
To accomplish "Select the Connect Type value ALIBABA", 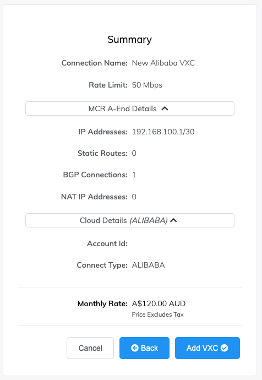I will point(148,265).
